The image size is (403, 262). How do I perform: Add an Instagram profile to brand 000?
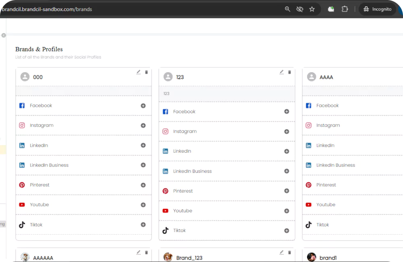143,125
